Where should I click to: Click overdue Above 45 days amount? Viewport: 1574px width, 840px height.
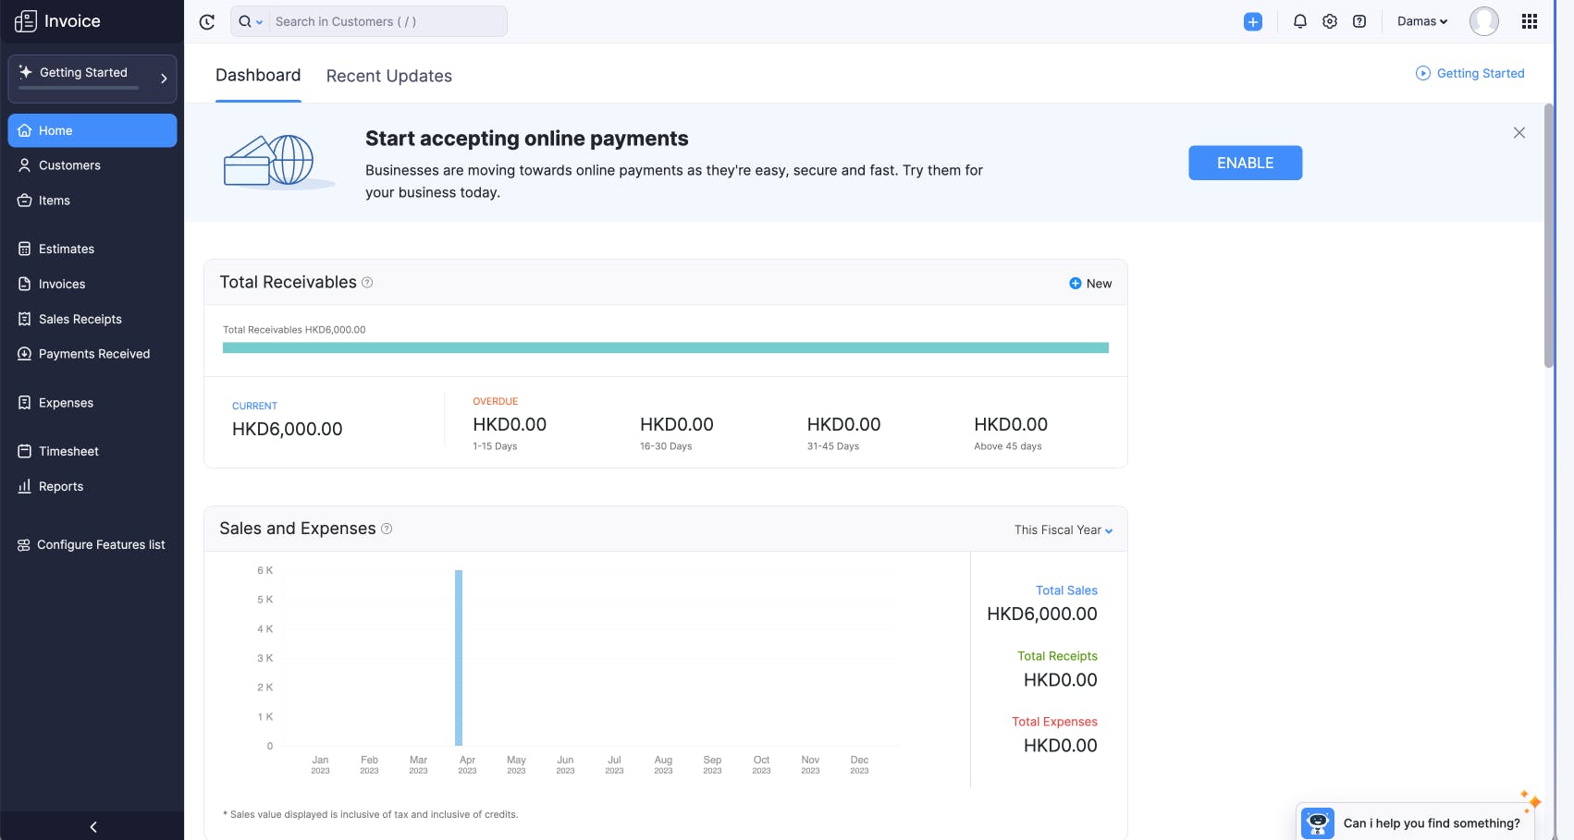[x=1011, y=424]
